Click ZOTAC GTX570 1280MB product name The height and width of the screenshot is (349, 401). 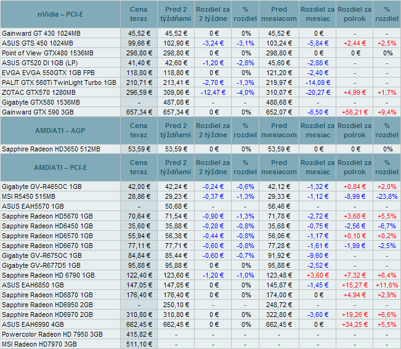[x=39, y=92]
